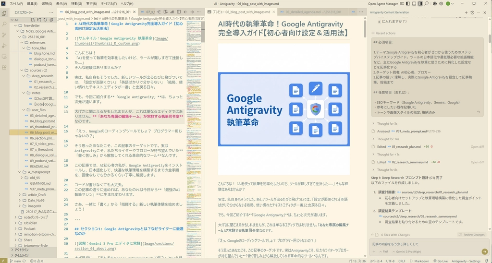
Task: Click Open Agent Manager
Action: (382, 4)
